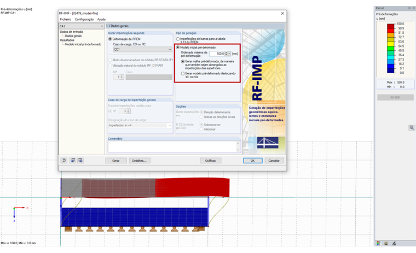This screenshot has height=253, width=416.
Task: Close the RF-IMP dialog
Action: (x=282, y=13)
